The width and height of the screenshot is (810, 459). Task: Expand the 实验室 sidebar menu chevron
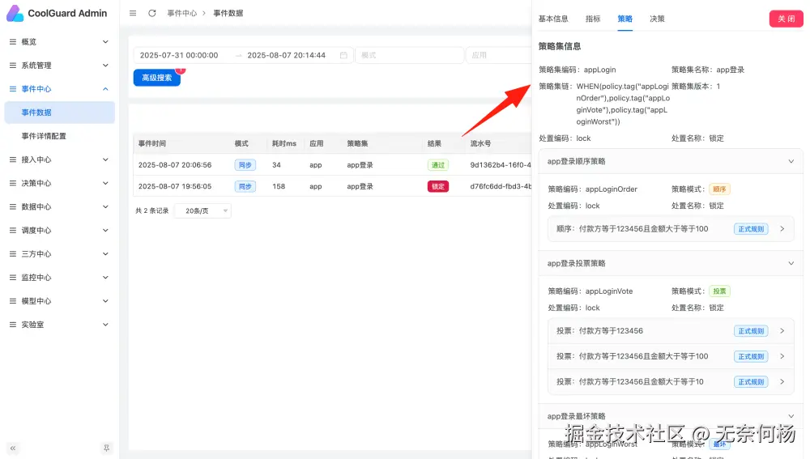click(x=105, y=325)
